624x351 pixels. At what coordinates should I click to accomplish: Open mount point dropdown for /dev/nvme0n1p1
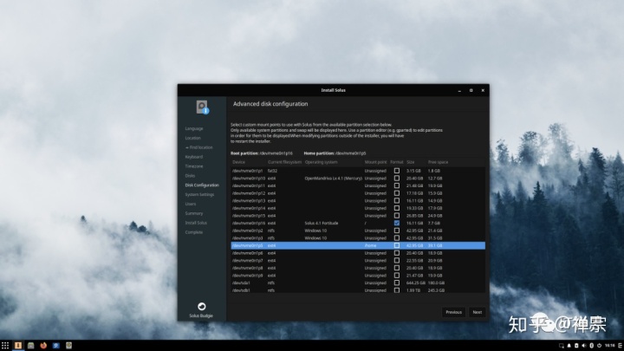(x=375, y=171)
